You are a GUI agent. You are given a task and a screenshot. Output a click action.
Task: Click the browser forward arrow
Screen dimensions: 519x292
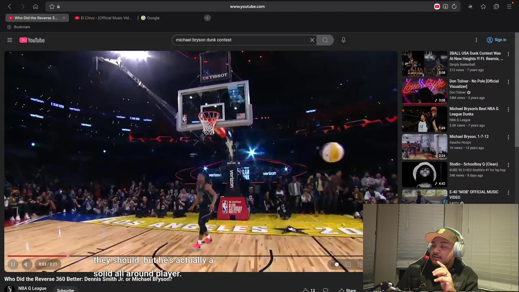[x=23, y=6]
